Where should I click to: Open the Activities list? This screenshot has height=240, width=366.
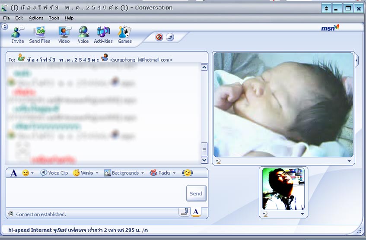(103, 35)
